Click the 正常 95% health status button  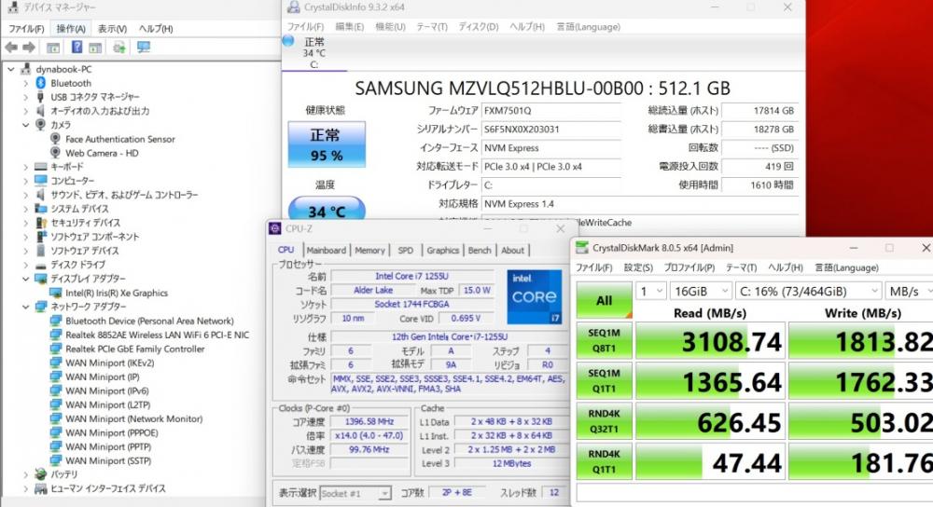[x=327, y=144]
